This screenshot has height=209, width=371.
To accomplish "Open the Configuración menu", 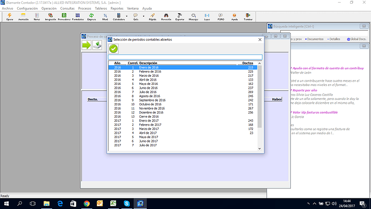I will point(27,8).
